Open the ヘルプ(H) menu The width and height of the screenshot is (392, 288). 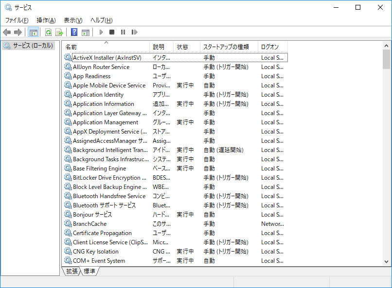101,20
